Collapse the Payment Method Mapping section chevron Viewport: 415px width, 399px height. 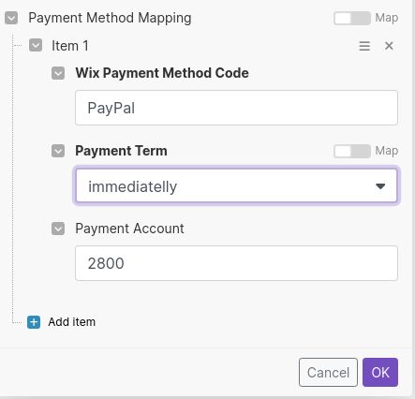tap(11, 18)
